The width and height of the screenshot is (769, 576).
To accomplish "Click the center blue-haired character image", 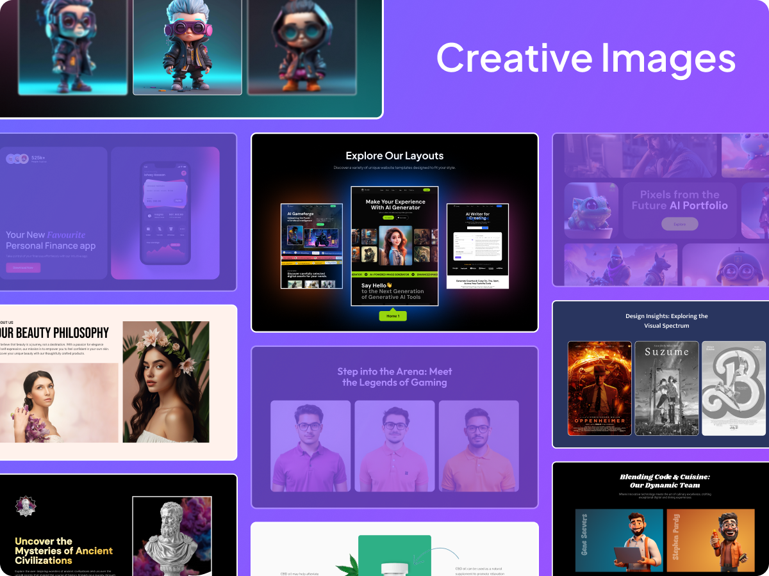I will tap(187, 47).
